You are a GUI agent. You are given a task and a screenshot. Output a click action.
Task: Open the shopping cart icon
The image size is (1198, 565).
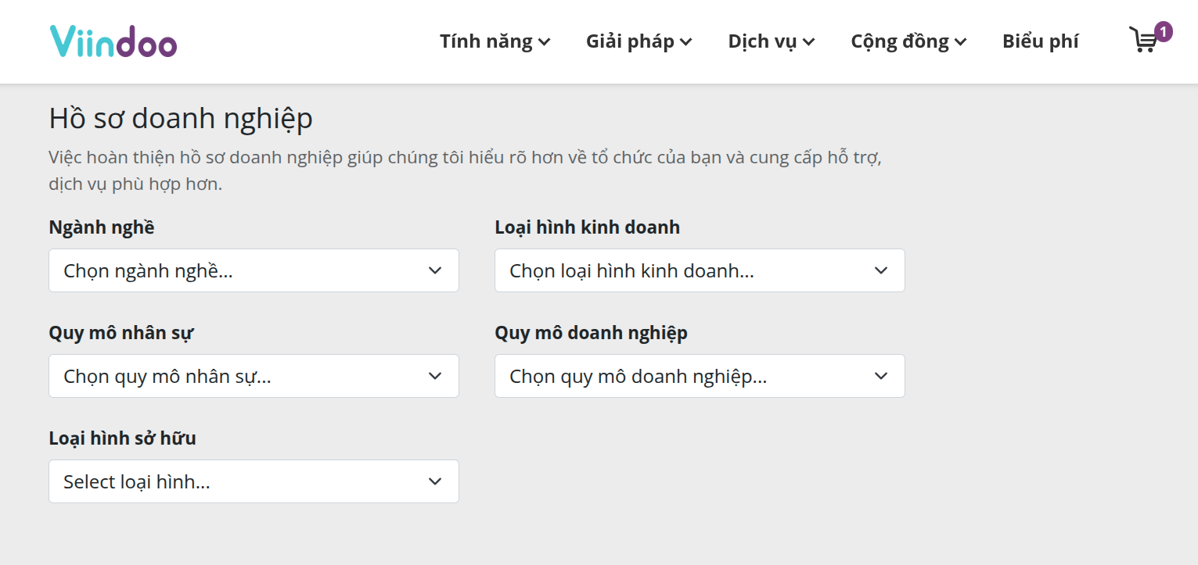1142,40
